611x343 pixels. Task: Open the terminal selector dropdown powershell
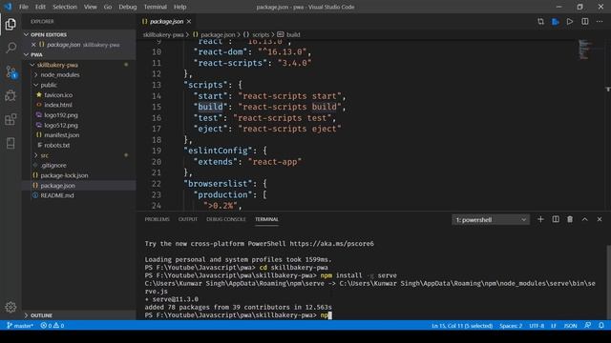491,220
